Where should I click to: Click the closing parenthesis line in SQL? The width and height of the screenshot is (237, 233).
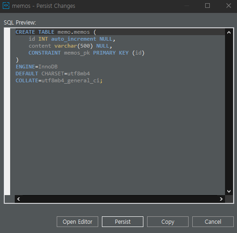(x=17, y=60)
